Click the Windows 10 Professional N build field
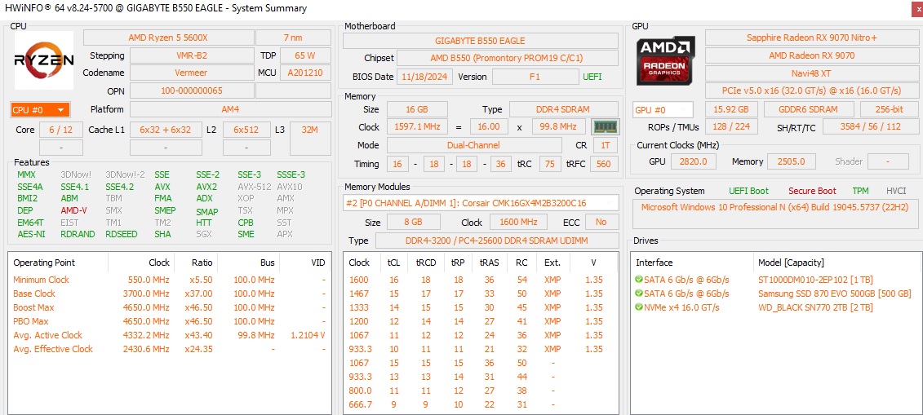Image resolution: width=923 pixels, height=415 pixels. tap(775, 214)
